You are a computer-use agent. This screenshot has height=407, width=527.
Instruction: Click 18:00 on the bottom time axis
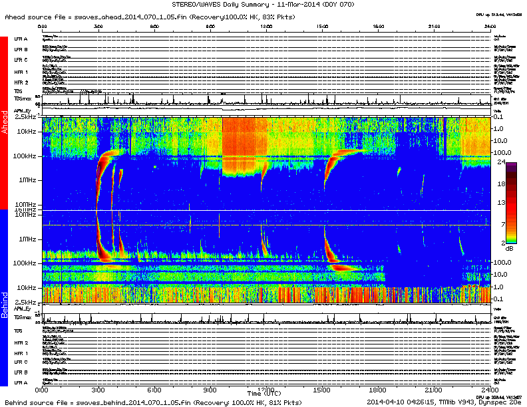pyautogui.click(x=377, y=390)
